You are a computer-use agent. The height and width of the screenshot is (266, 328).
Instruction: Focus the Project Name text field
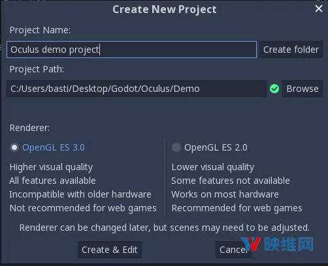pos(131,50)
